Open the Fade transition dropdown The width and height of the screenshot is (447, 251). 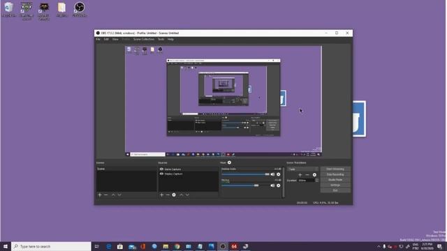point(302,169)
